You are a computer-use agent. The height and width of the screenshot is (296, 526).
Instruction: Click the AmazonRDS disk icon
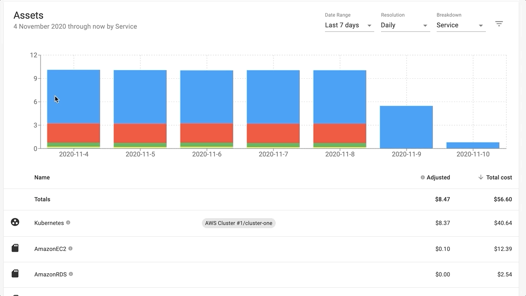(x=15, y=273)
